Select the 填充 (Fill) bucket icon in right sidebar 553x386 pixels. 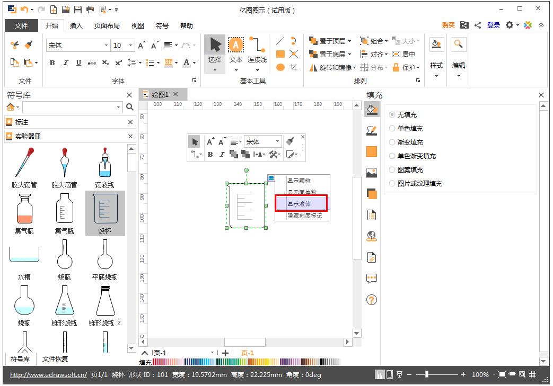click(371, 110)
